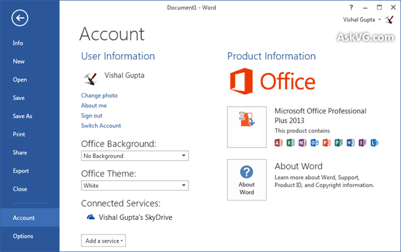Click the Outlook app icon
401x252 pixels.
315,142
